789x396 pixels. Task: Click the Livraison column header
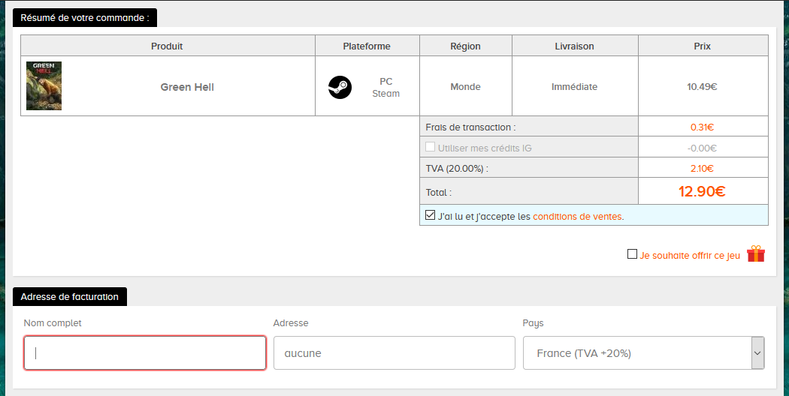point(574,46)
